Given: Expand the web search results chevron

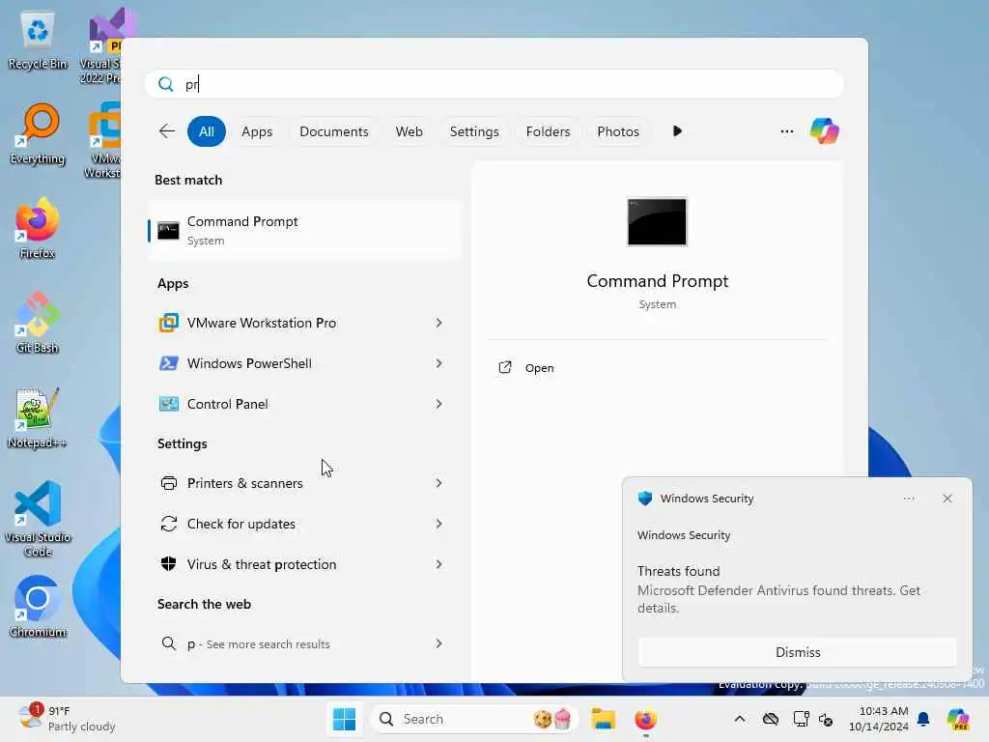Looking at the screenshot, I should pos(438,643).
